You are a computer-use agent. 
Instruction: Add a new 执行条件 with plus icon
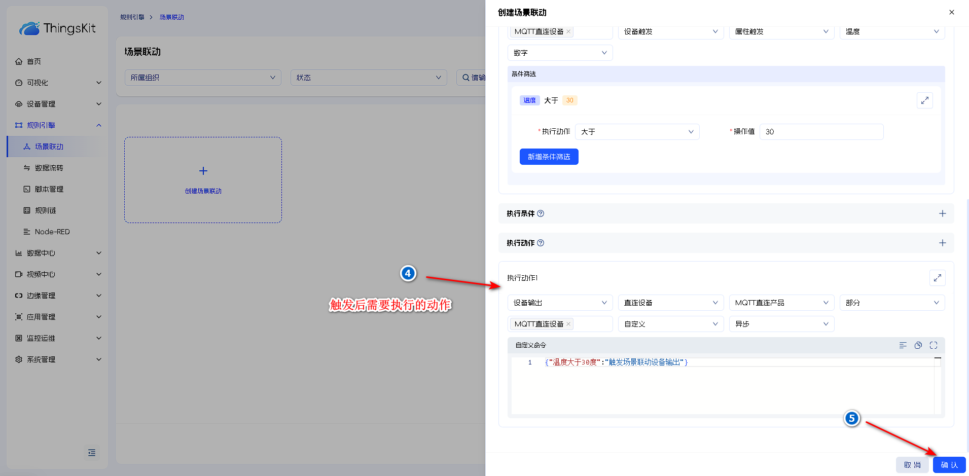click(942, 213)
